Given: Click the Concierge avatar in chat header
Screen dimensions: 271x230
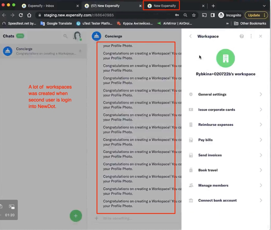Looking at the screenshot, I should pos(97,36).
